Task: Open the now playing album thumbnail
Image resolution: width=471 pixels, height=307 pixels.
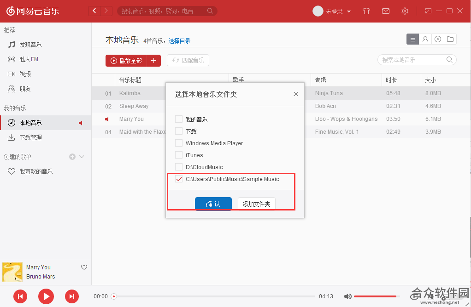Action: (12, 272)
